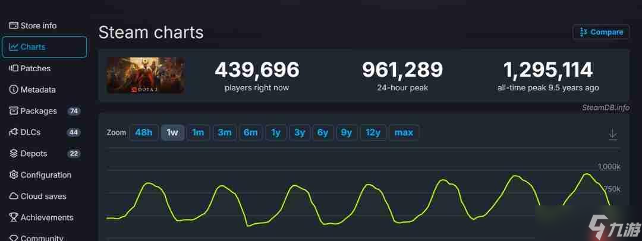
Task: Click the Configuration gear icon
Action: [14, 175]
